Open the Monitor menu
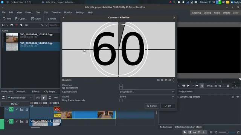241x135 pixels. pyautogui.click(x=68, y=12)
